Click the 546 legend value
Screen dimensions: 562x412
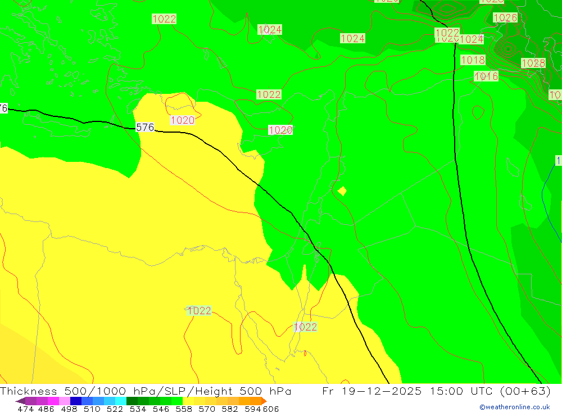pos(161,409)
